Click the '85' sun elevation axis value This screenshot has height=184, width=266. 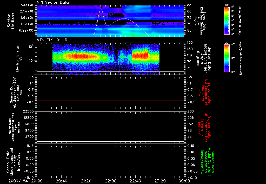[x=189, y=5]
